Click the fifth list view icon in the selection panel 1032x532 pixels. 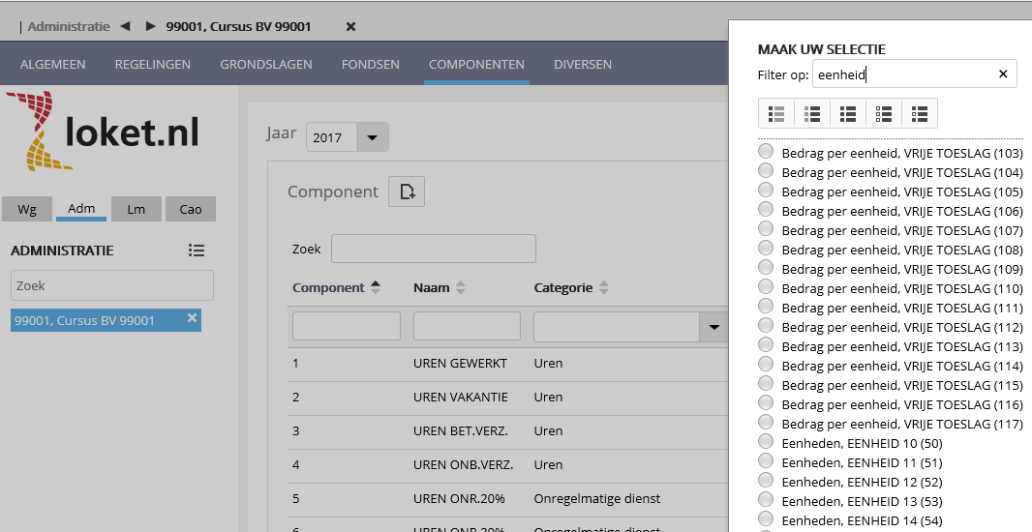(x=920, y=113)
